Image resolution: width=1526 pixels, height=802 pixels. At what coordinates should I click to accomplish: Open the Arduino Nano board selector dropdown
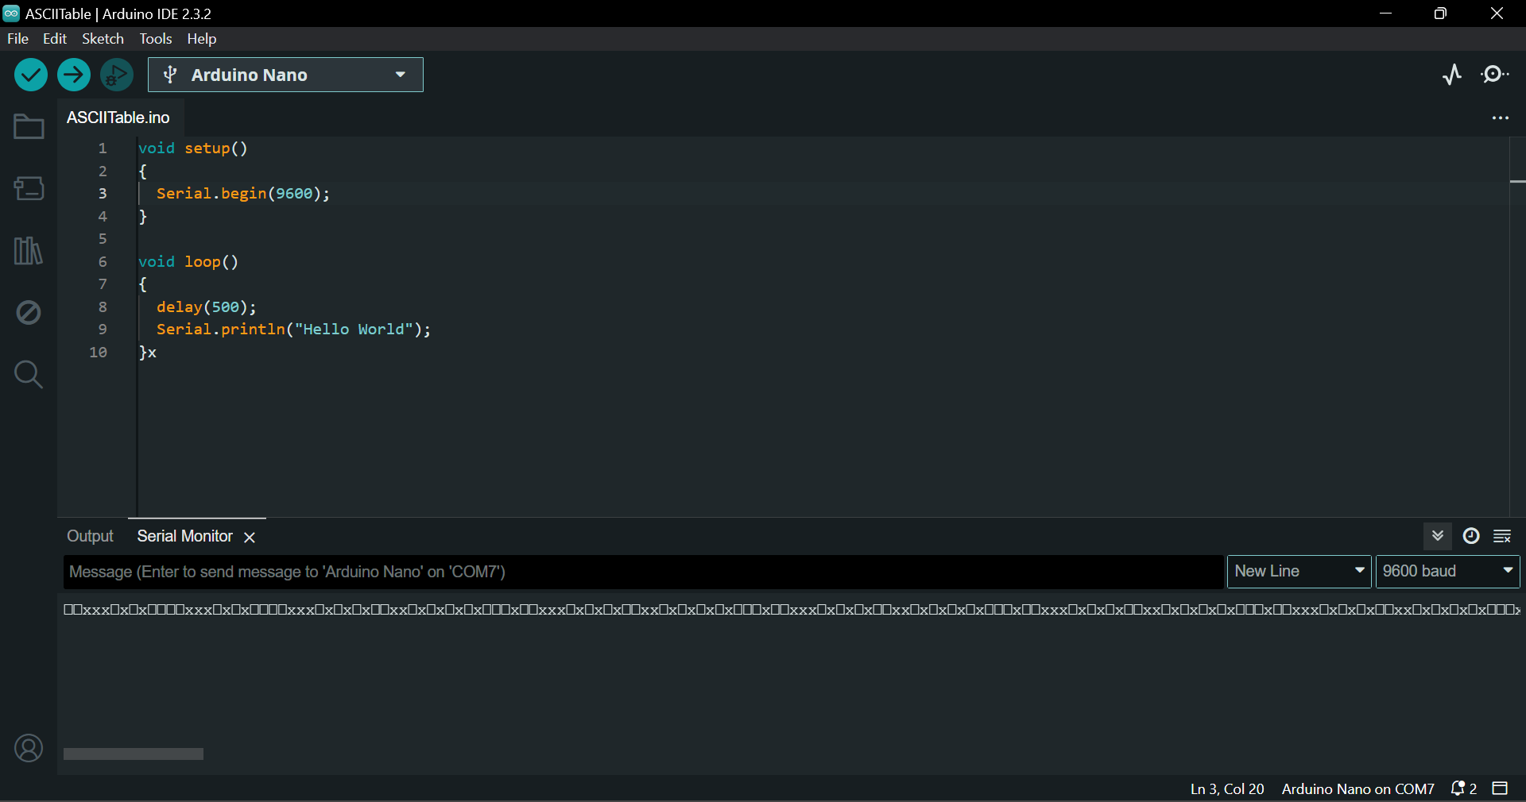click(x=285, y=75)
